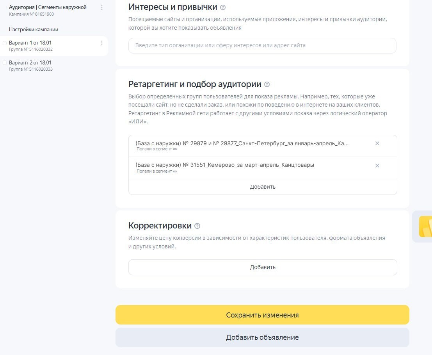The height and width of the screenshot is (355, 432).
Task: Remove the Санкт-Петербург retargeting segment
Action: click(x=377, y=143)
